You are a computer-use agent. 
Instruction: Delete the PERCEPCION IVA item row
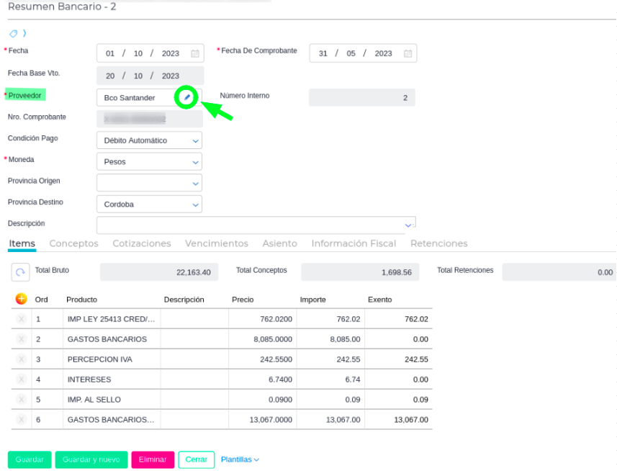point(21,359)
